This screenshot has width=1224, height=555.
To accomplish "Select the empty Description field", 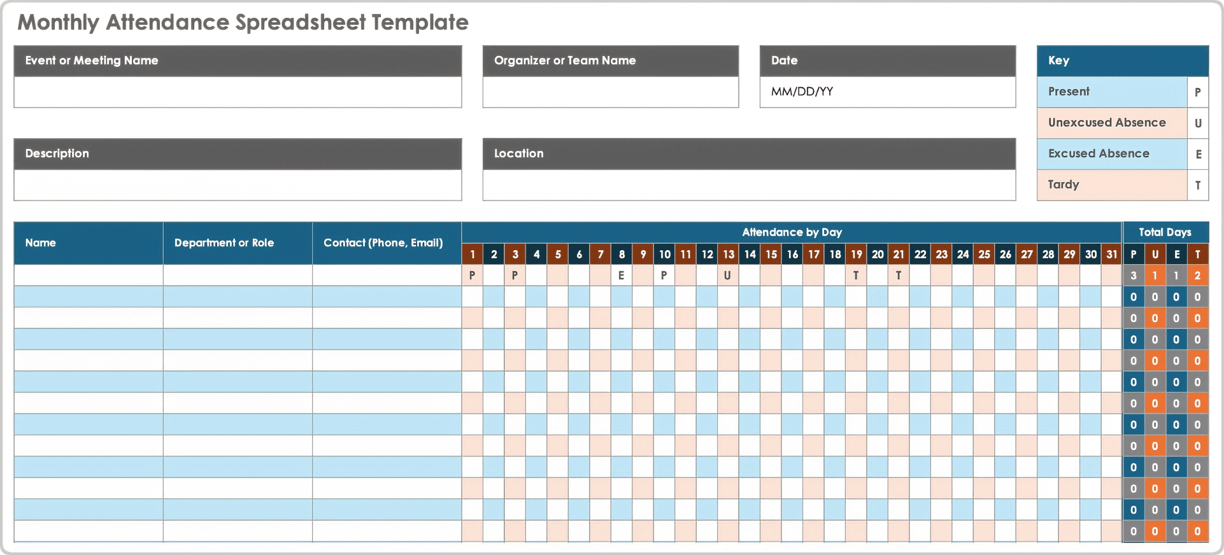I will point(238,185).
